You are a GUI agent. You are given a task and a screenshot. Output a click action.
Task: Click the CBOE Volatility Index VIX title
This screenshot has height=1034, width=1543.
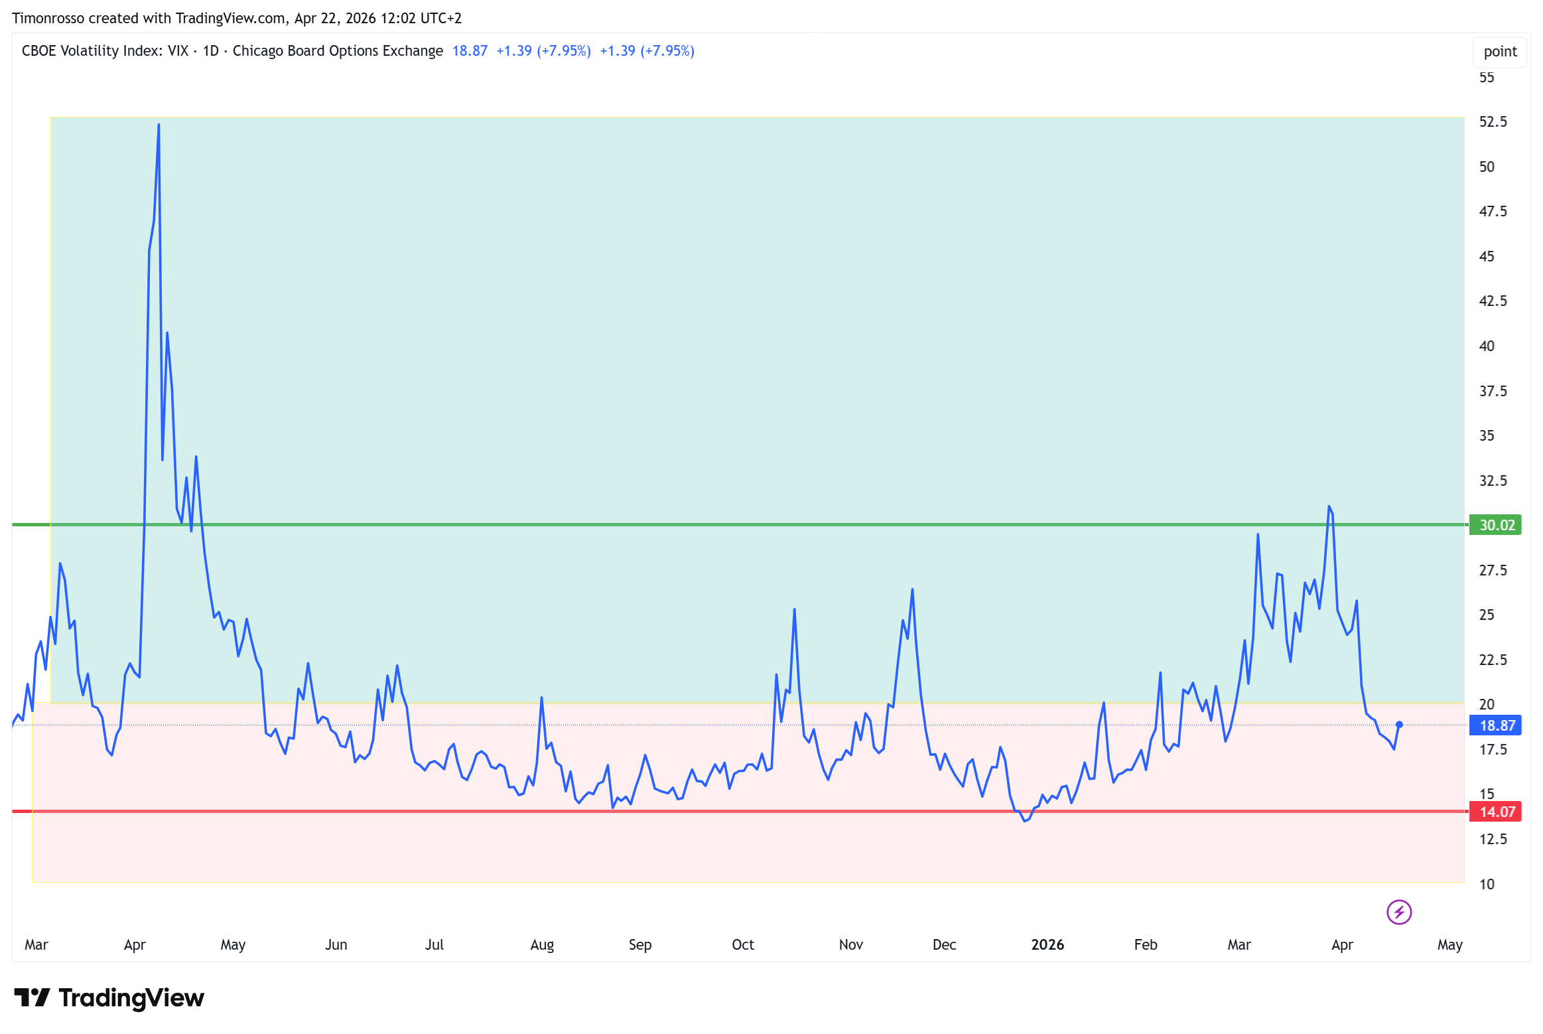(x=105, y=51)
